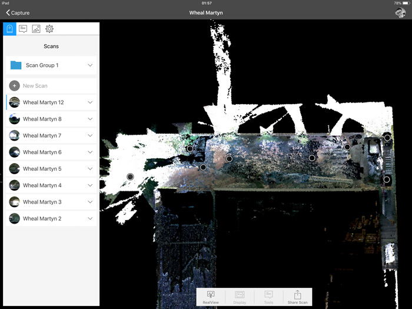Expand Wheal Martyn 12 scan options
This screenshot has height=309, width=412.
[90, 102]
